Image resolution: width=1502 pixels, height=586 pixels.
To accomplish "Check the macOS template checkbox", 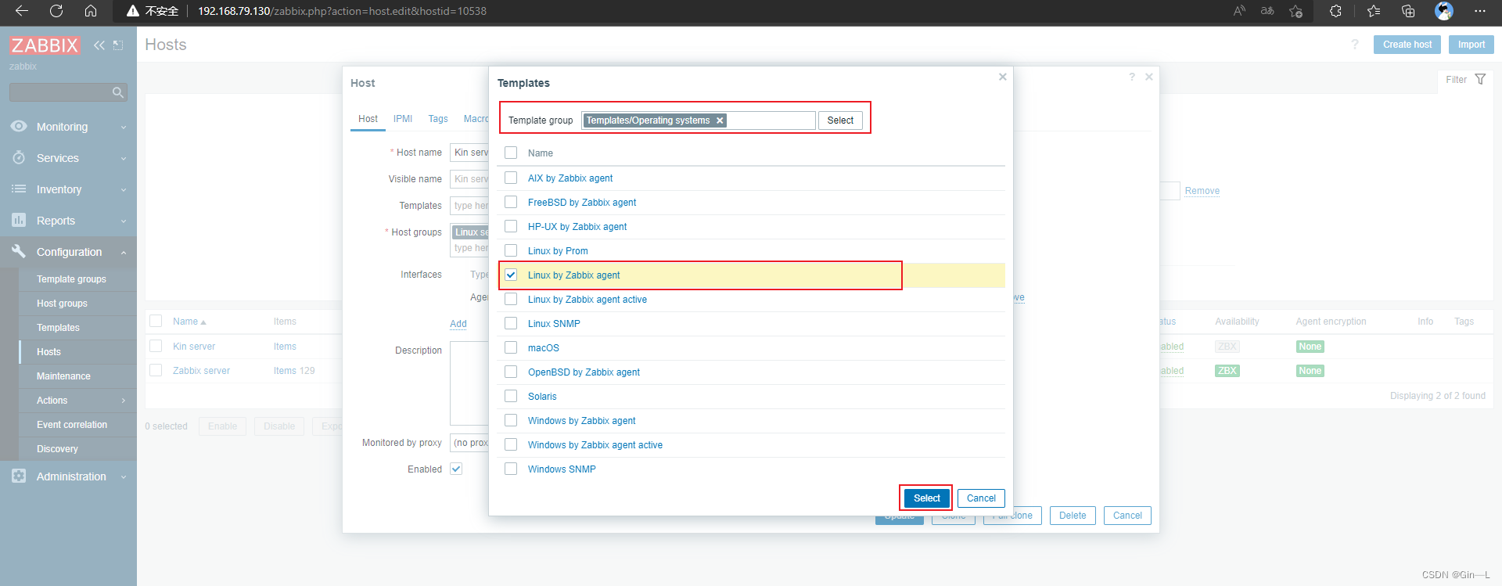I will (x=511, y=347).
